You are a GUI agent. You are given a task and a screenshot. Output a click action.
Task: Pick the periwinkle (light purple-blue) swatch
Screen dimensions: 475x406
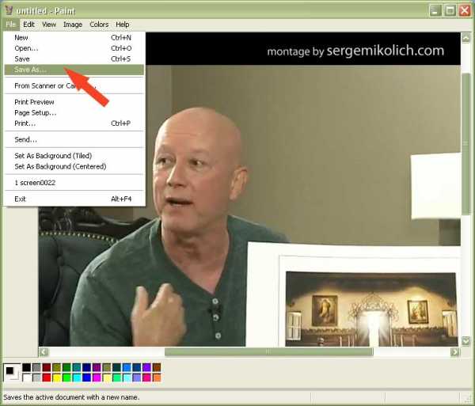pyautogui.click(x=137, y=378)
